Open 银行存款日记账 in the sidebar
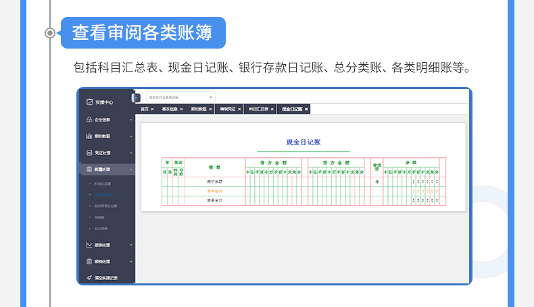 (x=106, y=206)
